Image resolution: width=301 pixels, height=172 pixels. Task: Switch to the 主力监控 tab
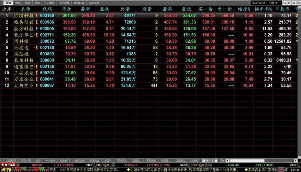49,3
